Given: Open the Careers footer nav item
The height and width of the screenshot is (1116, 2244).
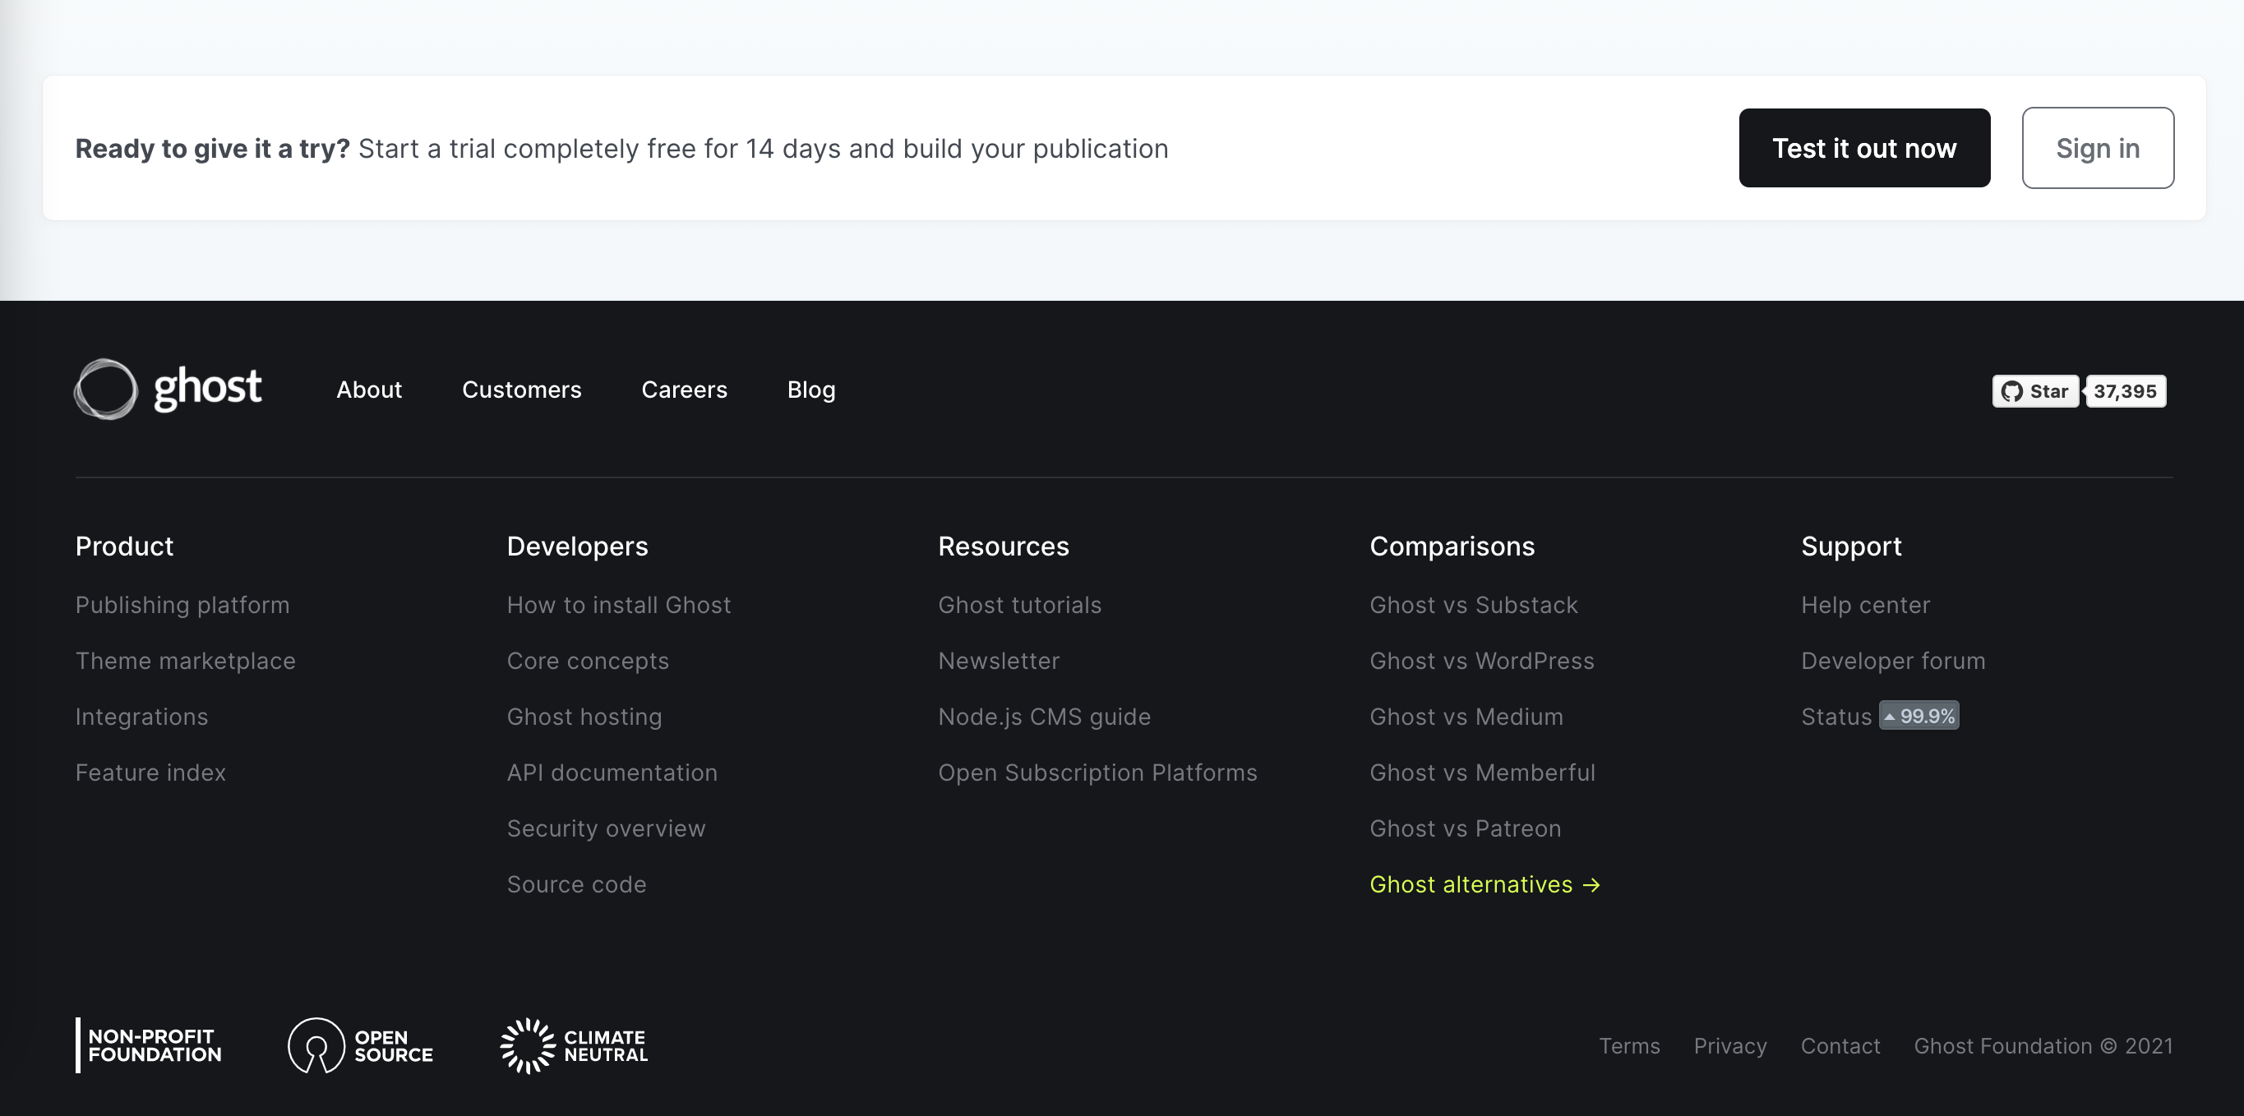Looking at the screenshot, I should 684,390.
